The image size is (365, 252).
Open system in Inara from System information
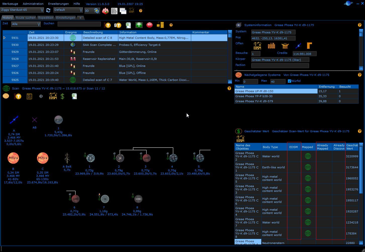coord(285,46)
